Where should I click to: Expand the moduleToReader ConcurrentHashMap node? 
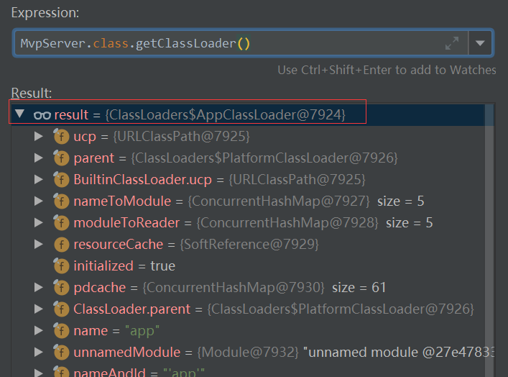click(39, 223)
